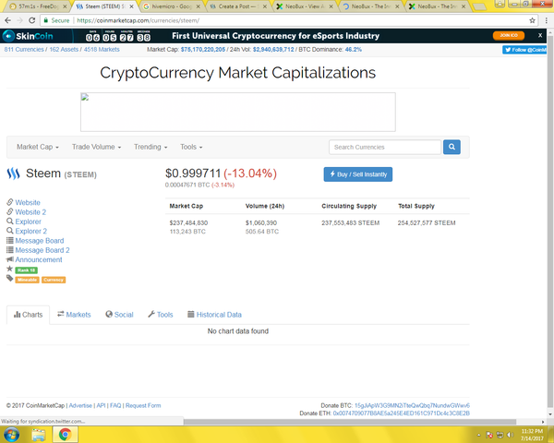Switch to the hivemicro Google tab
The image size is (554, 443).
pyautogui.click(x=171, y=6)
